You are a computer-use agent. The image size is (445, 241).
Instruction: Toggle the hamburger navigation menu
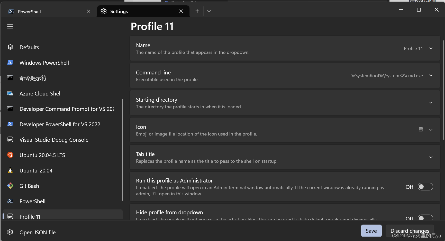point(10,26)
